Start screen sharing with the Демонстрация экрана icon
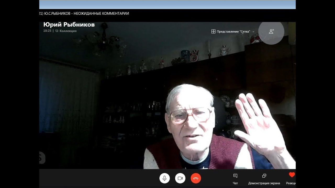335x188 pixels. 264,176
